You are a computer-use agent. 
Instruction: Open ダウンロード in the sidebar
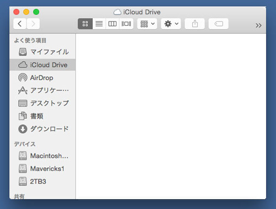pyautogui.click(x=43, y=129)
